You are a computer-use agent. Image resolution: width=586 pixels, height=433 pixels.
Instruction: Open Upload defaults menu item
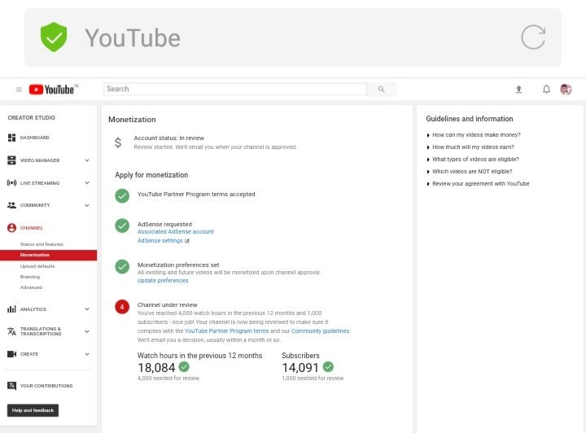[x=37, y=266]
